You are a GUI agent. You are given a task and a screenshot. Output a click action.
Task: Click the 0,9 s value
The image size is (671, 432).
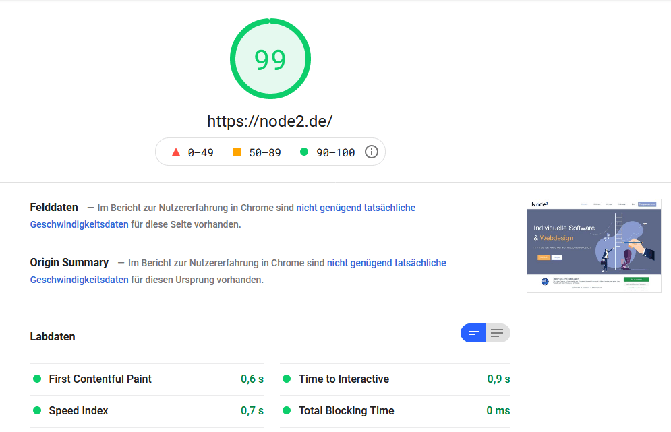(x=498, y=379)
